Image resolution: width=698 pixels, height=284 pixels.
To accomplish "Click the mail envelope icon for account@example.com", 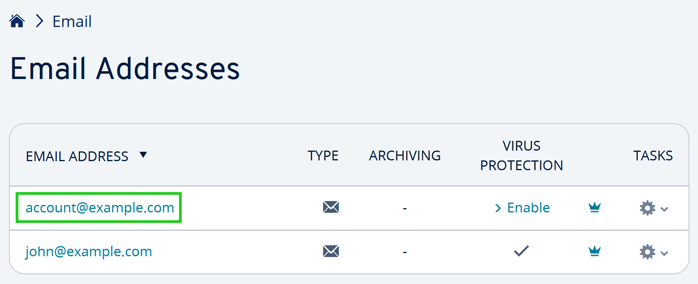I will pyautogui.click(x=331, y=207).
